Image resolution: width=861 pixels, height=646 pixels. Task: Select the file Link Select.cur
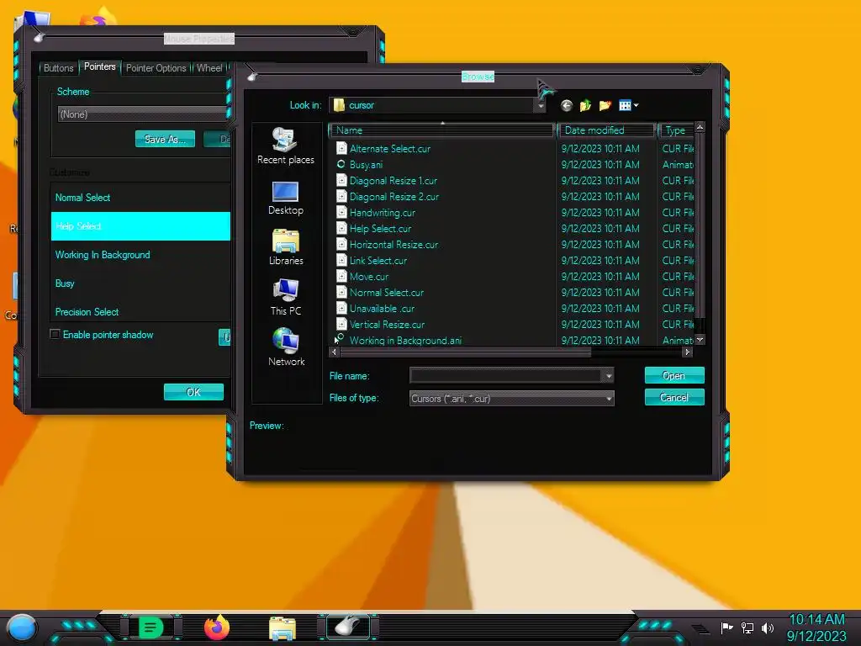(378, 261)
